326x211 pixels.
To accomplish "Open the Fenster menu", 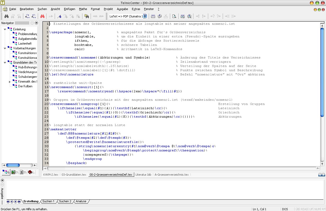I will (149, 9).
